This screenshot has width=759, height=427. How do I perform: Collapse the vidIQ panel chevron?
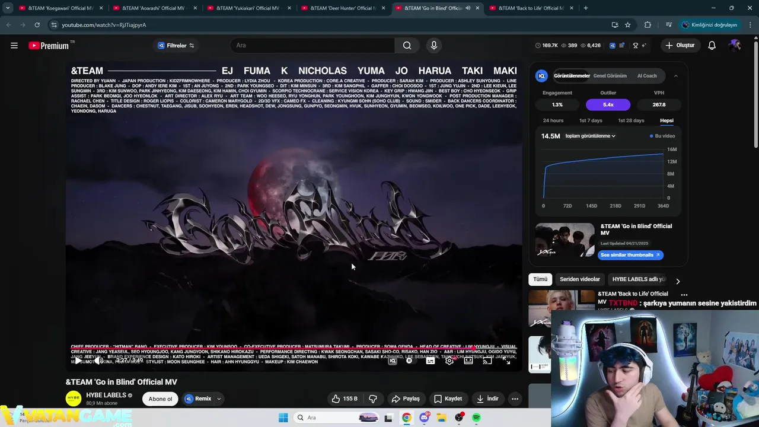[x=675, y=76]
